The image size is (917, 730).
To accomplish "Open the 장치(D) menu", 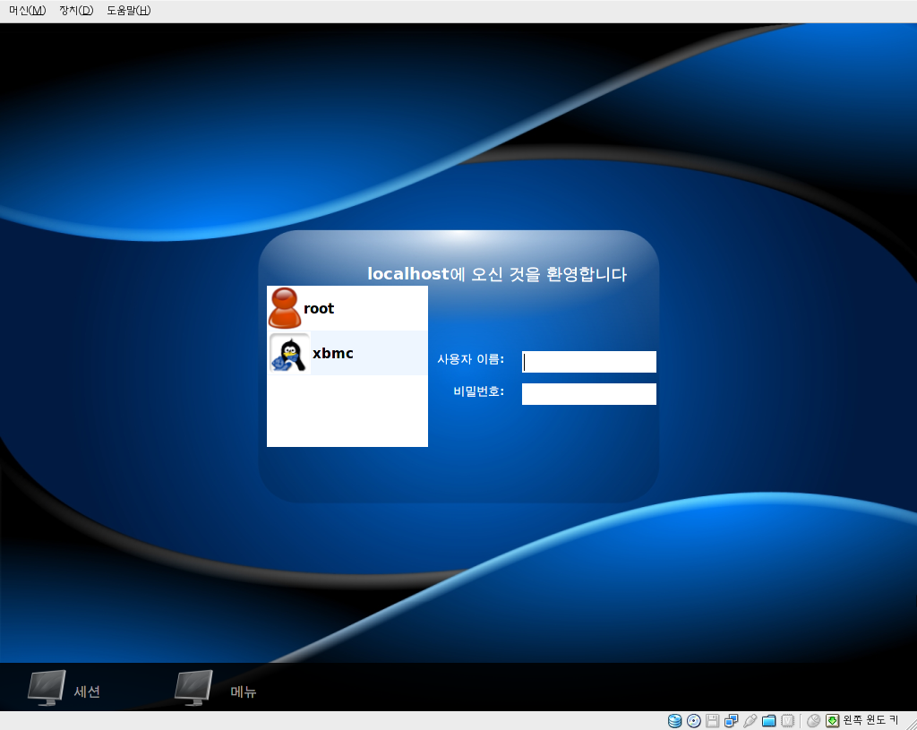I will pos(77,11).
